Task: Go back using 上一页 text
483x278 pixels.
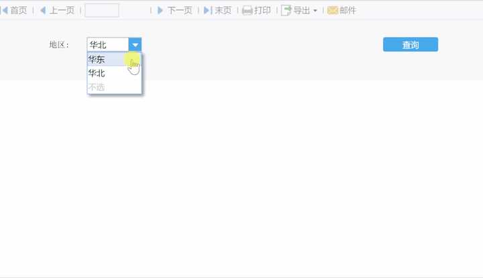Action: pos(62,10)
